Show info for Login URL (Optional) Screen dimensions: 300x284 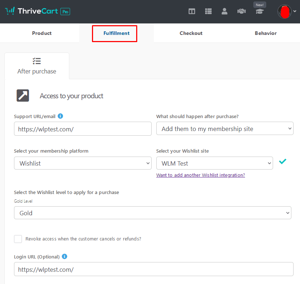pos(64,256)
